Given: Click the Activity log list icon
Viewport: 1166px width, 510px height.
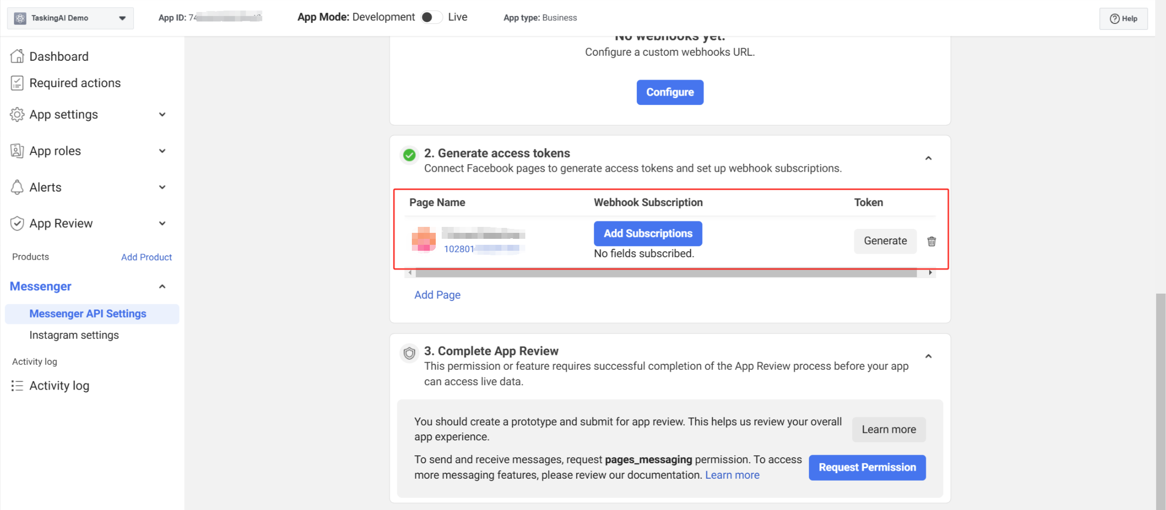Looking at the screenshot, I should [17, 386].
